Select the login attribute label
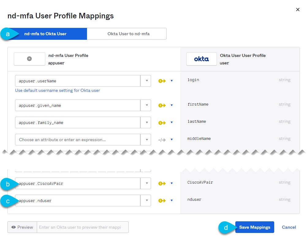 click(x=193, y=80)
